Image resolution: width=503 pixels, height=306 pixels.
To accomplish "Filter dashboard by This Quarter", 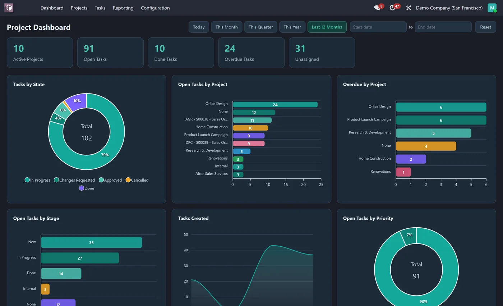I will (260, 27).
